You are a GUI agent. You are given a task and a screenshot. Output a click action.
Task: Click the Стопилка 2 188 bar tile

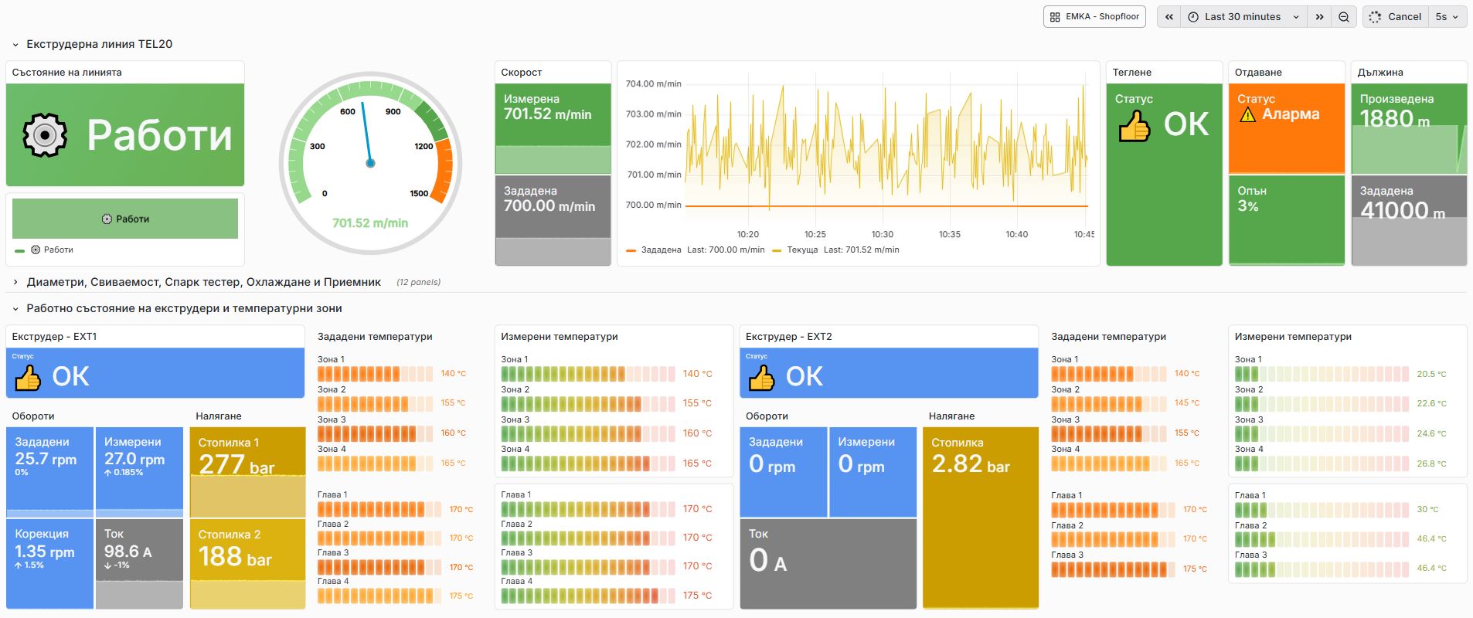(x=247, y=564)
